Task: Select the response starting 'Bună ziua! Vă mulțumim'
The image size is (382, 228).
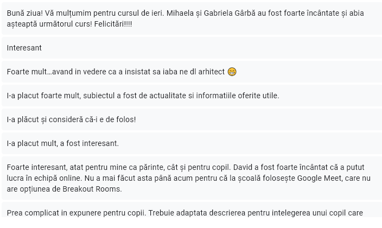Action: point(192,18)
